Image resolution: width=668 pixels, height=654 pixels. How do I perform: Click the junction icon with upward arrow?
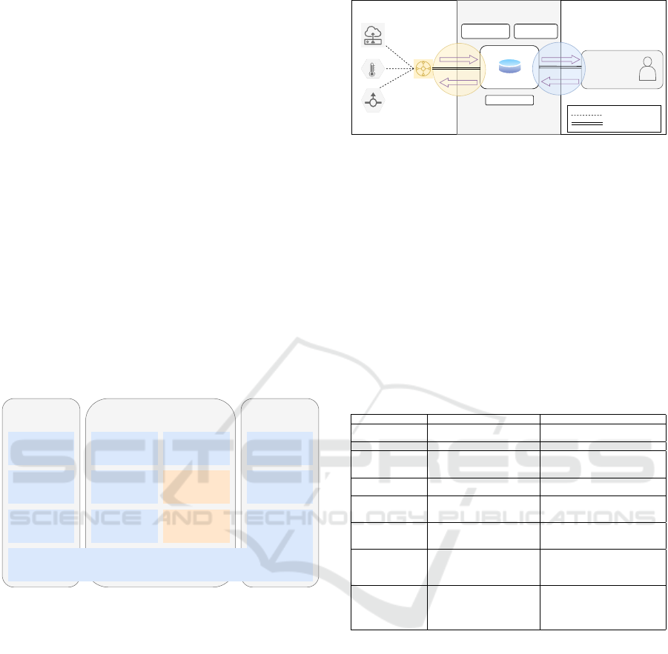click(373, 101)
